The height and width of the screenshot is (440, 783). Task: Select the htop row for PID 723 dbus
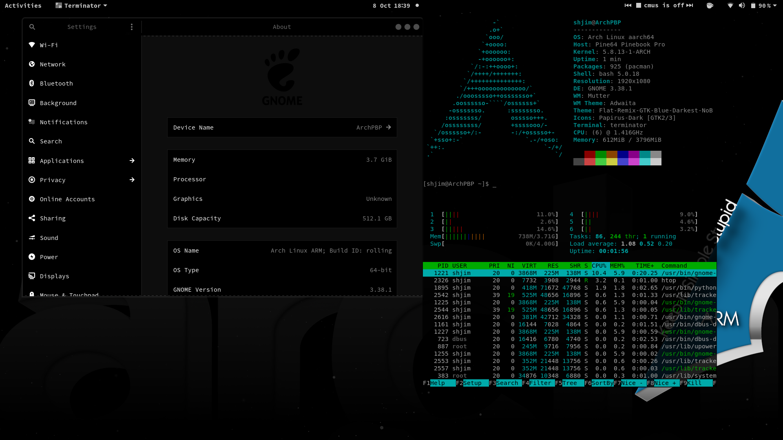click(x=570, y=339)
